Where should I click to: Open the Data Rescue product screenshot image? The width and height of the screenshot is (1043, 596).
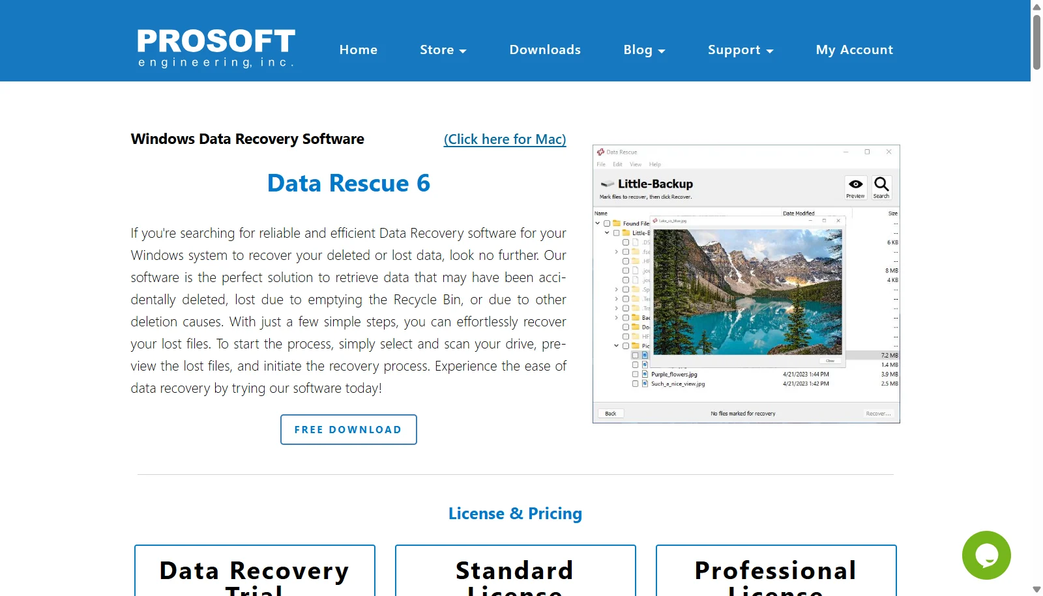(746, 284)
